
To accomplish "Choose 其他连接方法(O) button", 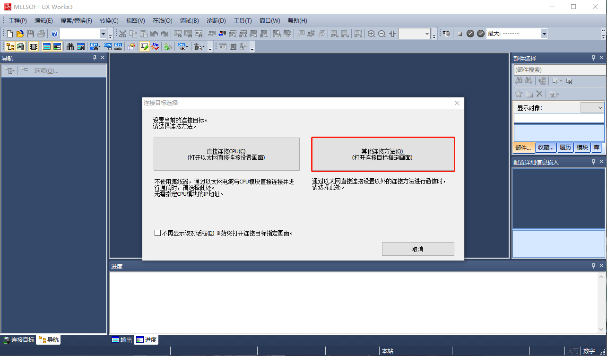I will pos(382,154).
